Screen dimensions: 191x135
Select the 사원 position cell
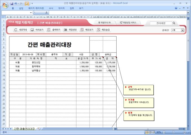tap(81, 54)
